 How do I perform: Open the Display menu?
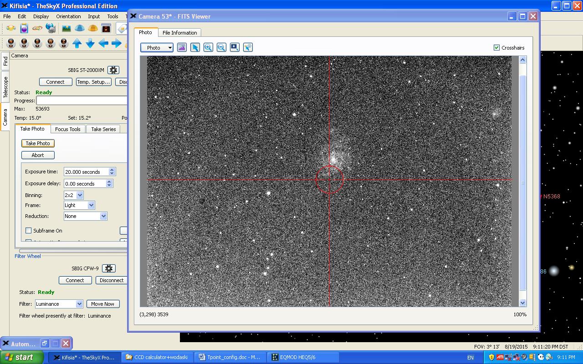coord(41,16)
